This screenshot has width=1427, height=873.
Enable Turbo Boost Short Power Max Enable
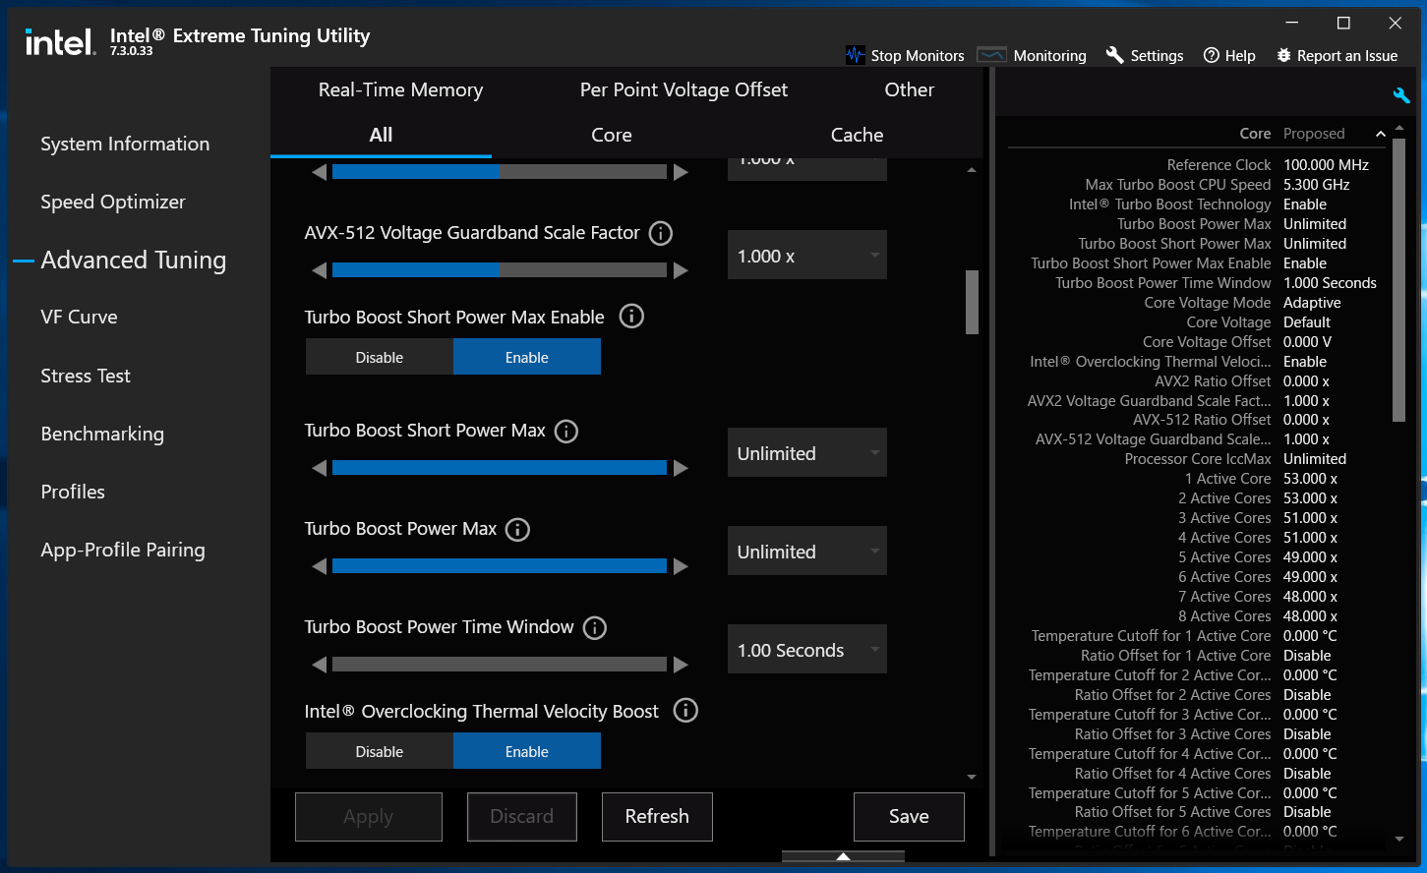[x=527, y=357]
